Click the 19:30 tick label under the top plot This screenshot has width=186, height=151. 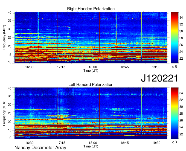156,67
